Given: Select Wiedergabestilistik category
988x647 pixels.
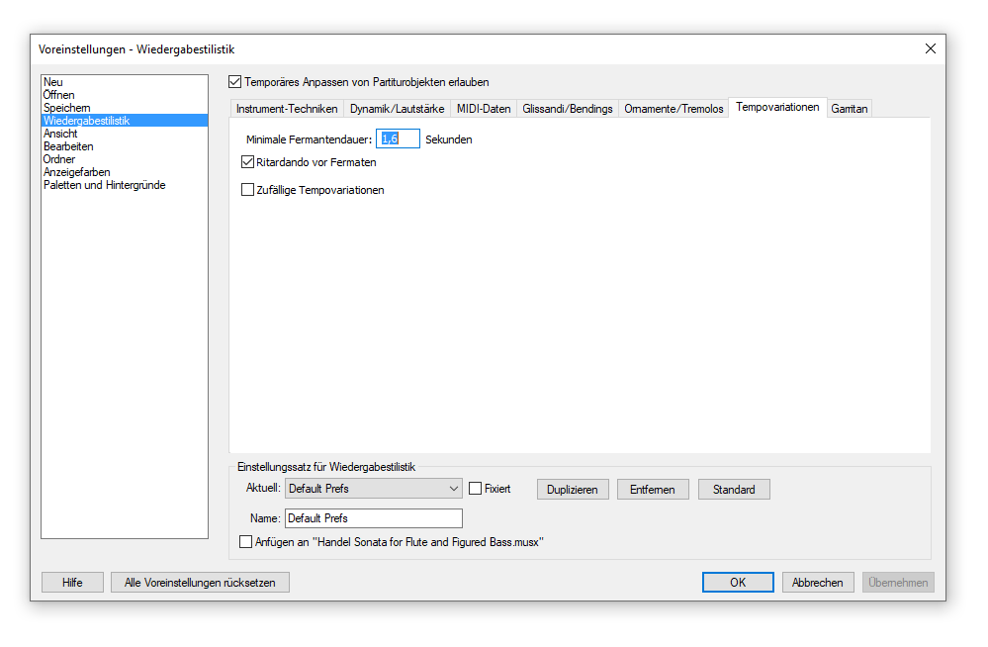Looking at the screenshot, I should point(125,121).
